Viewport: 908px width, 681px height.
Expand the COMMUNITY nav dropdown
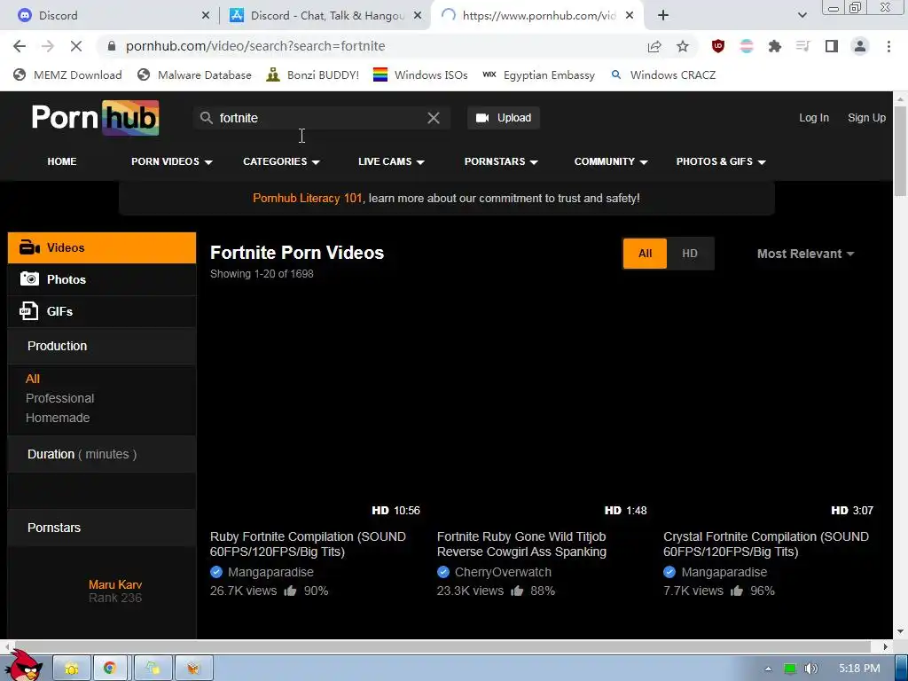pyautogui.click(x=611, y=161)
